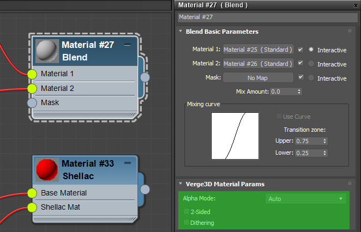Select the Interactive radio for Material 2

[x=311, y=64]
